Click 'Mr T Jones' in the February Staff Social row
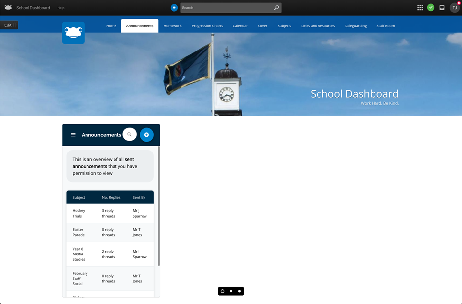This screenshot has height=304, width=462. [137, 279]
